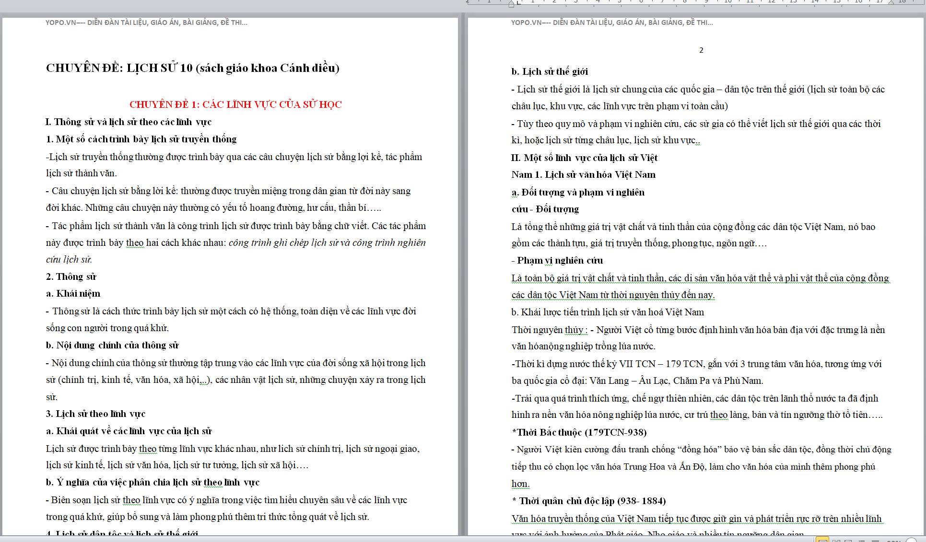
Task: Click heading '* Thời quân chủ độc lập (938- 1884)'
Action: (x=589, y=501)
